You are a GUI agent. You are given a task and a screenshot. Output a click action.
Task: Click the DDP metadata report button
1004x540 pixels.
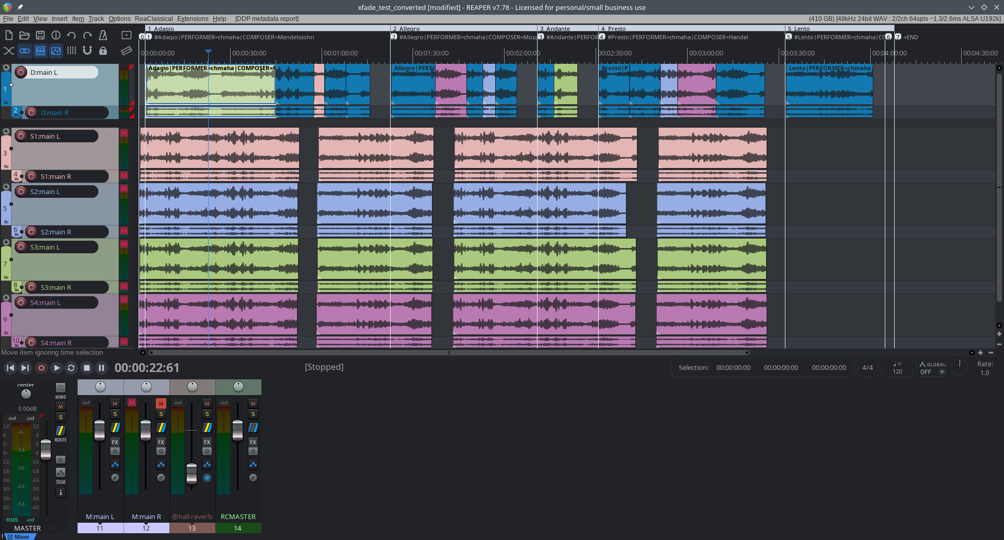point(267,19)
